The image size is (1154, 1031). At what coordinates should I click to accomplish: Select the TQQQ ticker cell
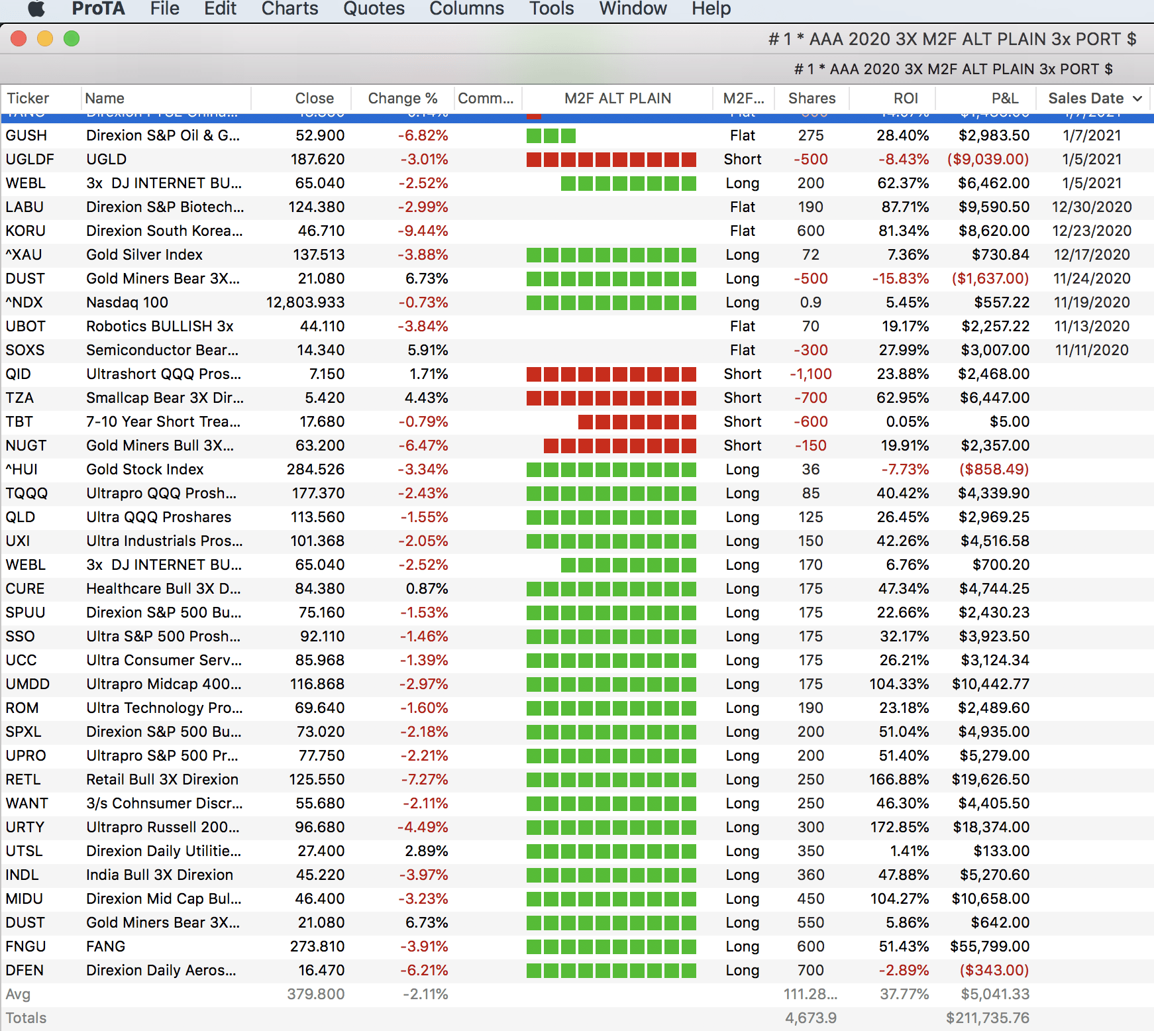click(26, 493)
